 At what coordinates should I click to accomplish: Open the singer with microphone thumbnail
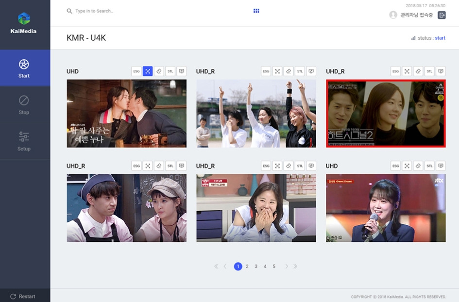click(x=386, y=208)
